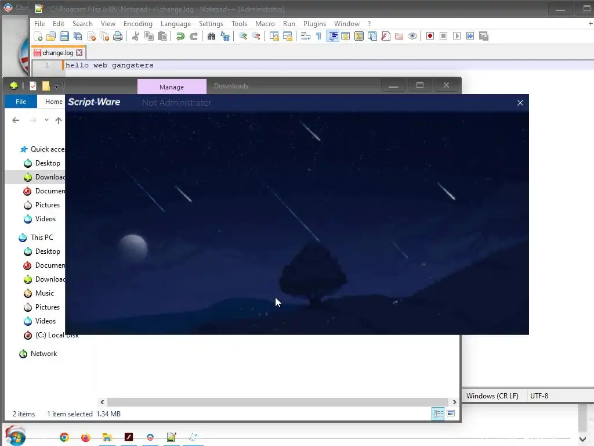Click Run macro multiple times icon
Image resolution: width=594 pixels, height=446 pixels.
(470, 36)
